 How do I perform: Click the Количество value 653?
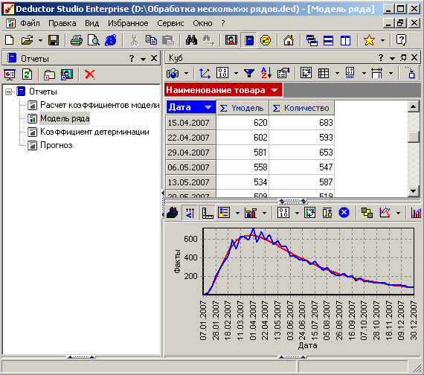tap(302, 153)
